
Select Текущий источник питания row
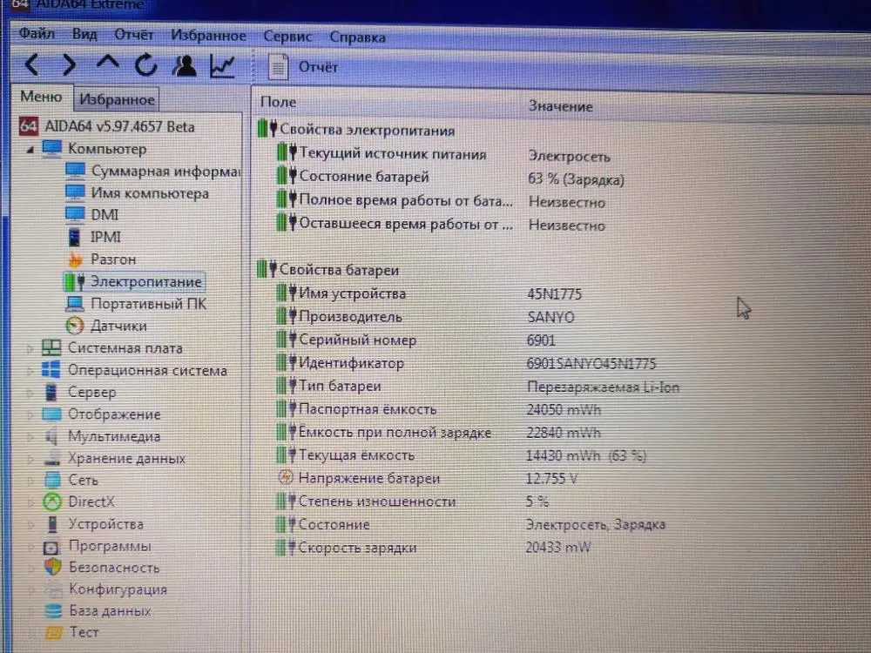(x=443, y=155)
